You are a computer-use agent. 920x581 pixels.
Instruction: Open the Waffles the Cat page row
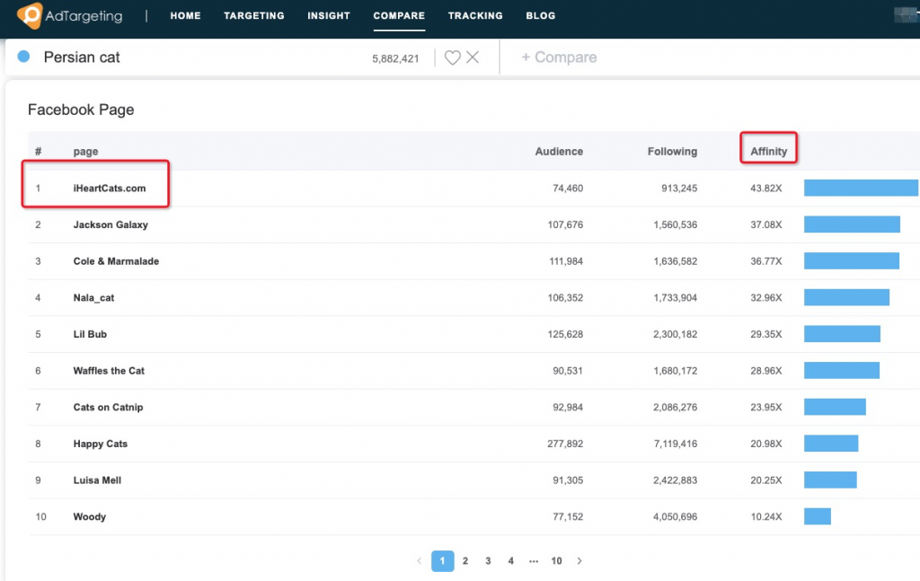(x=473, y=371)
